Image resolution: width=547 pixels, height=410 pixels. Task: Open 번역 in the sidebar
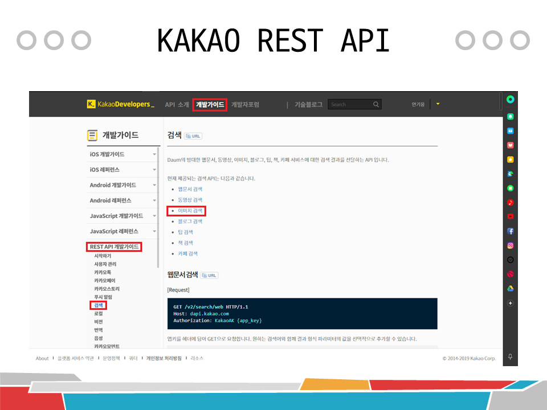click(99, 330)
